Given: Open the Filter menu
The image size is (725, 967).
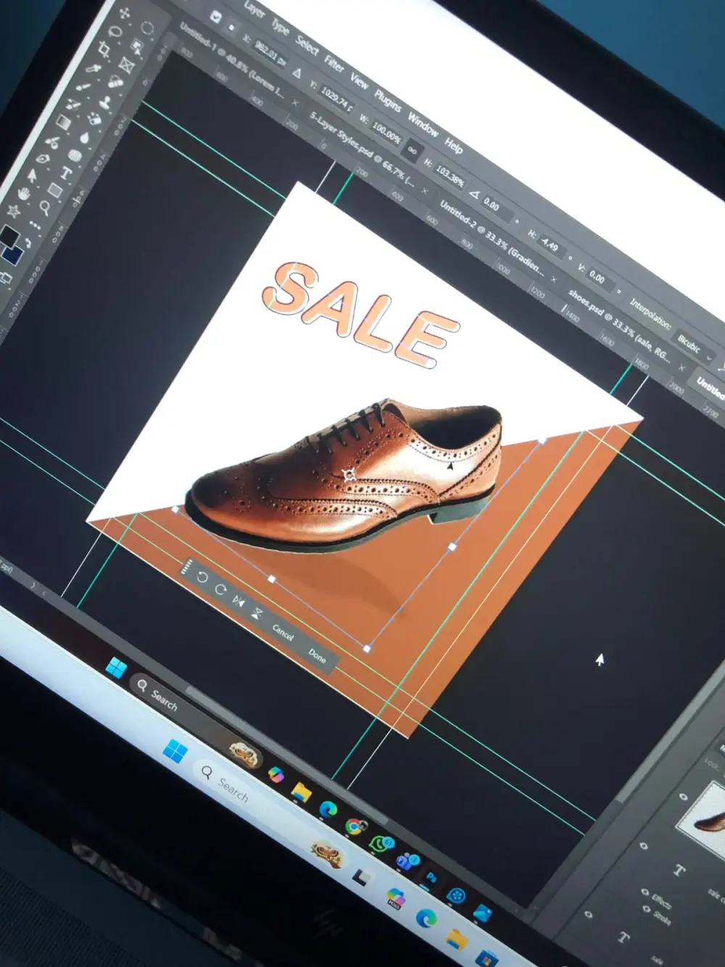Looking at the screenshot, I should [x=333, y=64].
